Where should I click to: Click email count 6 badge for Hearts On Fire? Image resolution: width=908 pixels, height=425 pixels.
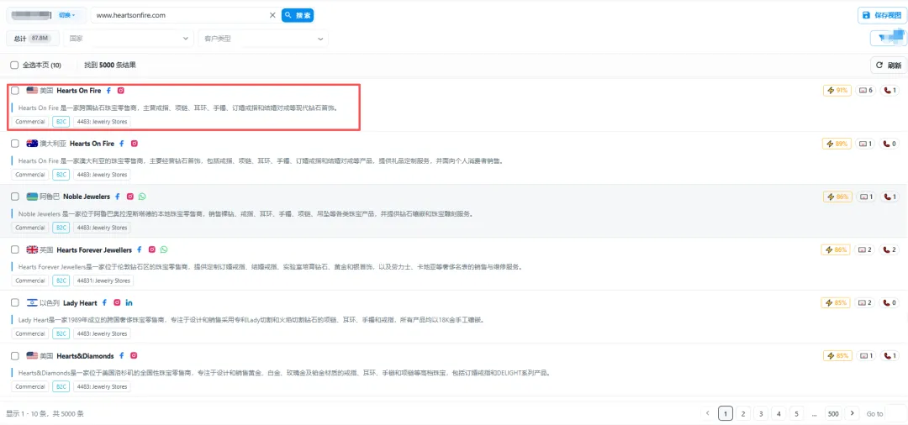[x=866, y=90]
